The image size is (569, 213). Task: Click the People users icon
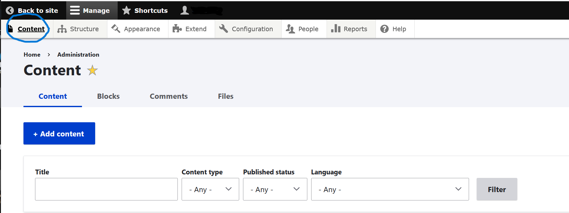click(x=290, y=29)
